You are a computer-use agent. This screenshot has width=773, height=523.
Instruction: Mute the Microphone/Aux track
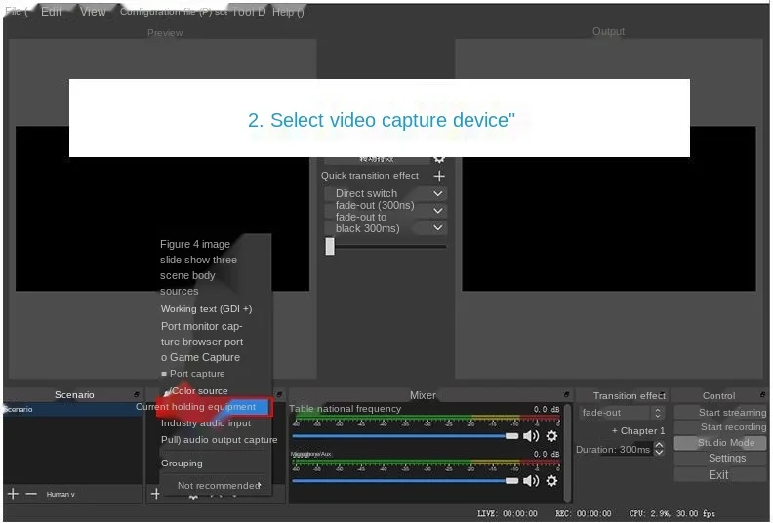point(530,481)
